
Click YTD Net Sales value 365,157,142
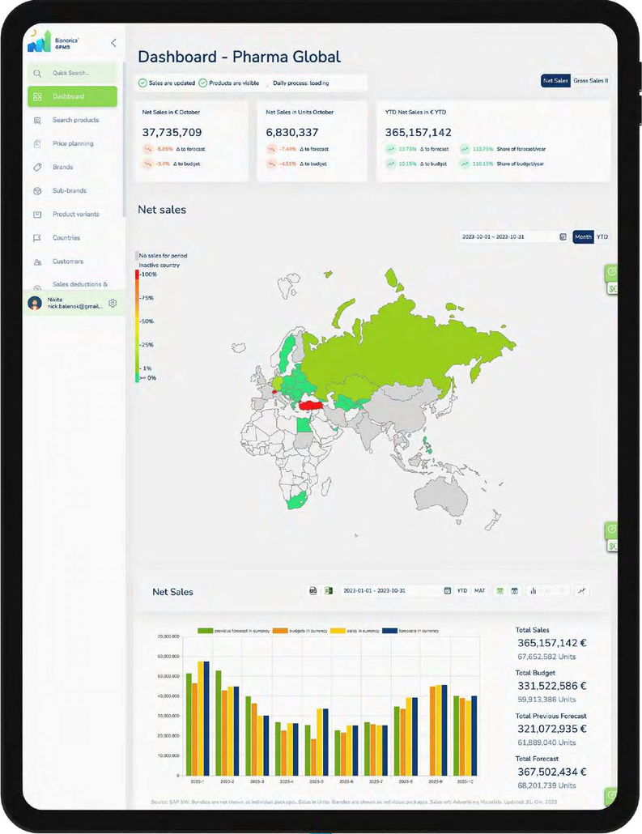click(x=418, y=133)
